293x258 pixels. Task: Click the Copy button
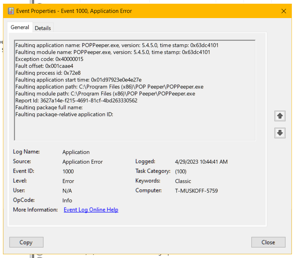coord(26,242)
